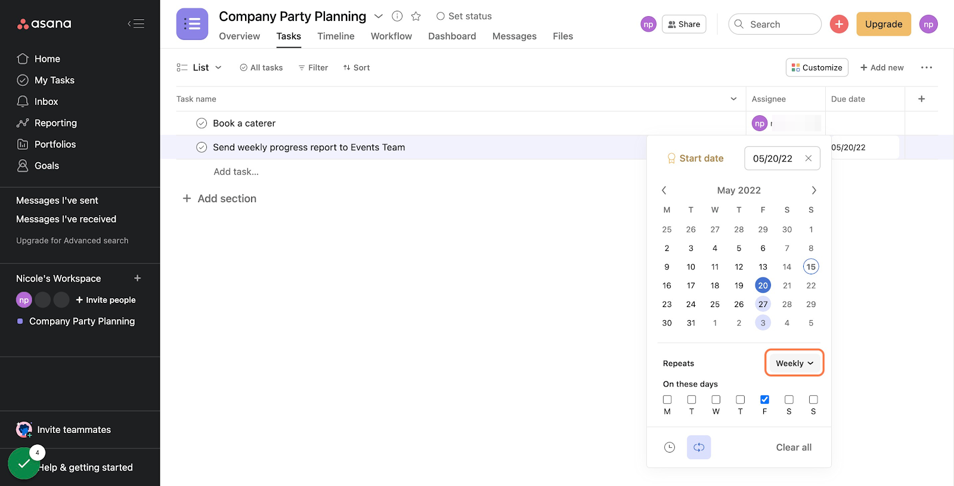This screenshot has height=486, width=954.
Task: Open the List view dropdown
Action: click(x=200, y=67)
